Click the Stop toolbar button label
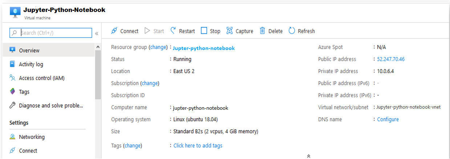Screen dimensions: 450x159 (x=215, y=31)
